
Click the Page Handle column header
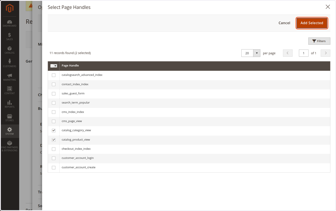(x=70, y=65)
